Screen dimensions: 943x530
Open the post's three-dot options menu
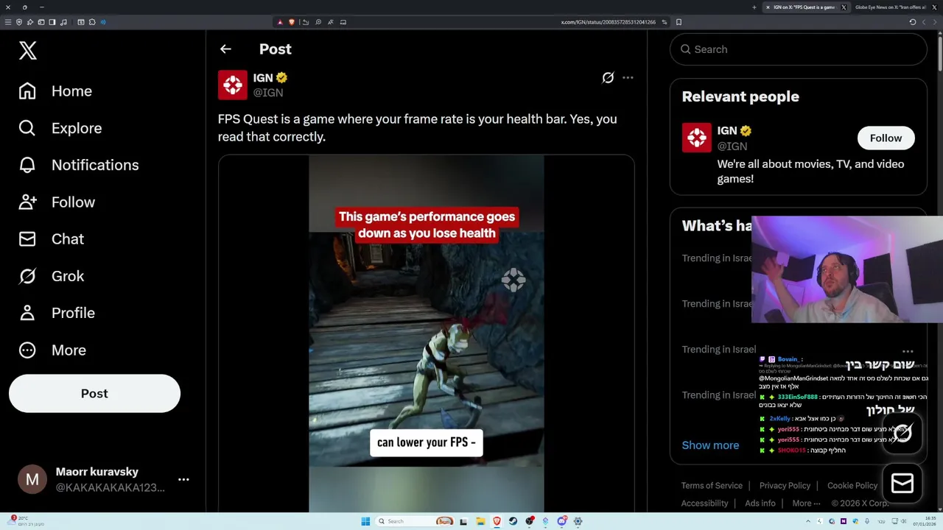[628, 77]
